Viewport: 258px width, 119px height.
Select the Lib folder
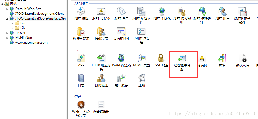23,28
